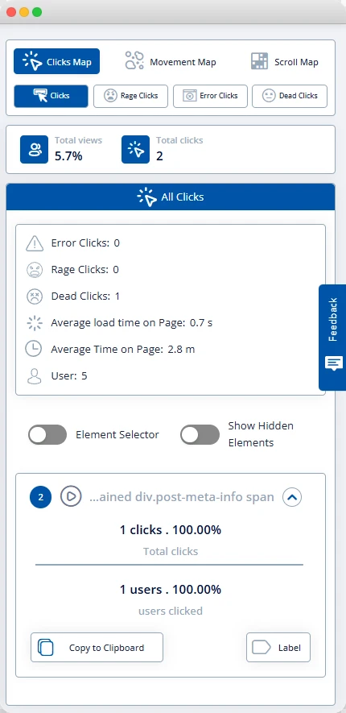Click the Average Time on Page clock icon
The height and width of the screenshot is (713, 346).
[33, 349]
